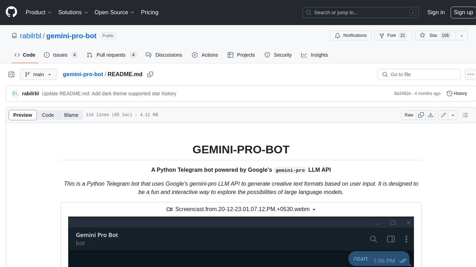Click the video search icon
This screenshot has width=476, height=267.
373,239
